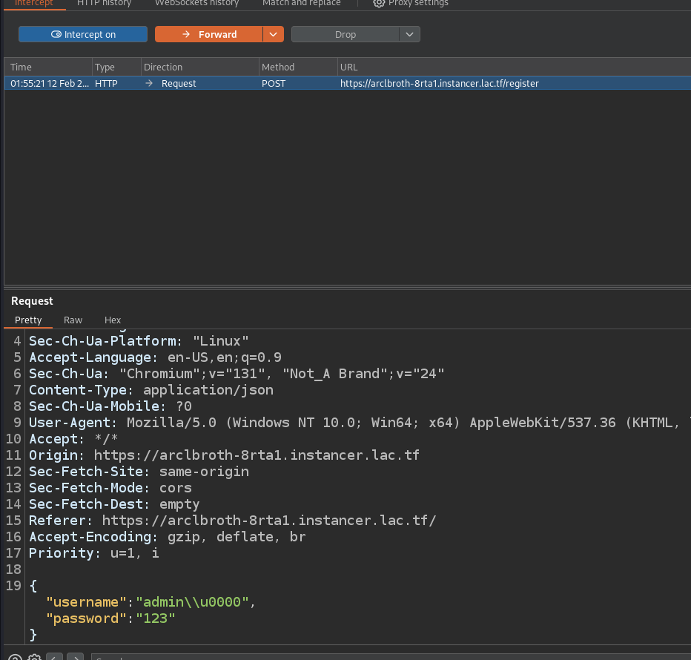Open Proxy settings gear

coord(410,3)
